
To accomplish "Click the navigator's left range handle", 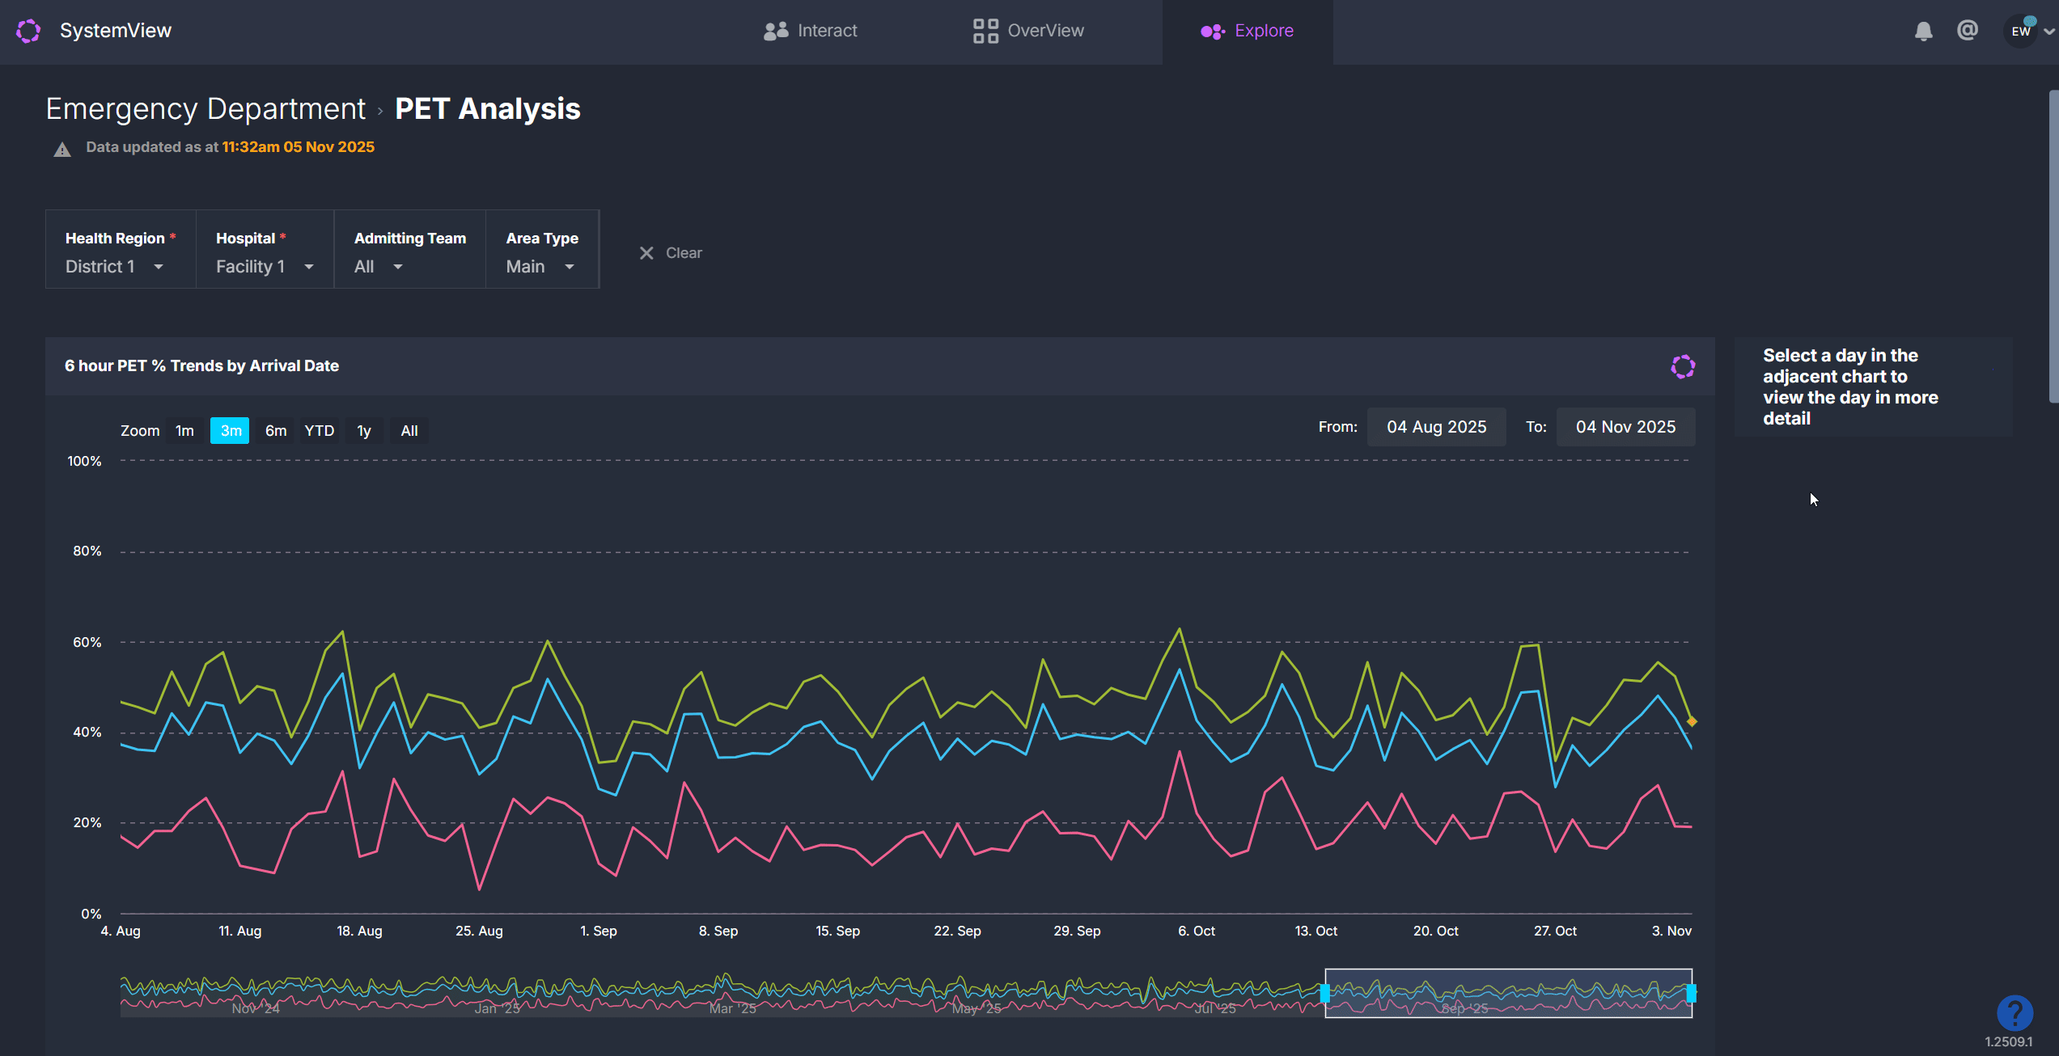I will click(x=1324, y=993).
